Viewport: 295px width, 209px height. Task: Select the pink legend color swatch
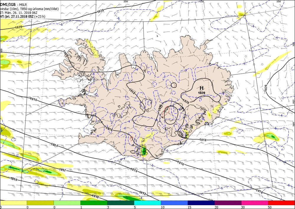pos(255,203)
